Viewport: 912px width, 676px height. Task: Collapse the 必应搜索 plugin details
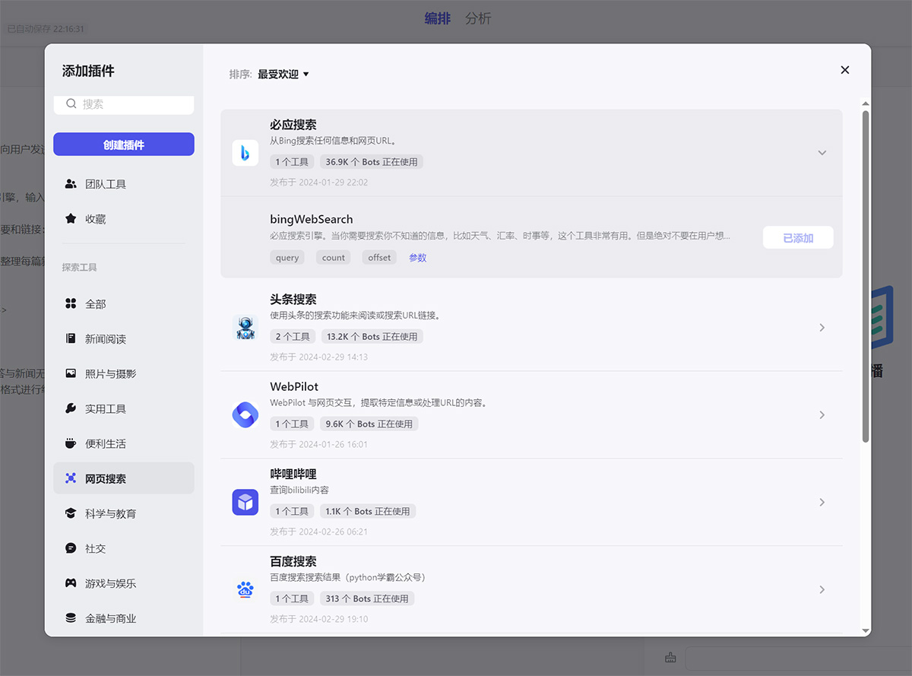[x=822, y=152]
